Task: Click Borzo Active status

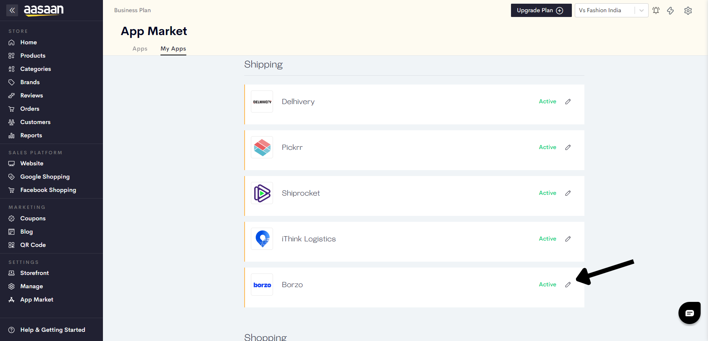Action: click(x=548, y=285)
